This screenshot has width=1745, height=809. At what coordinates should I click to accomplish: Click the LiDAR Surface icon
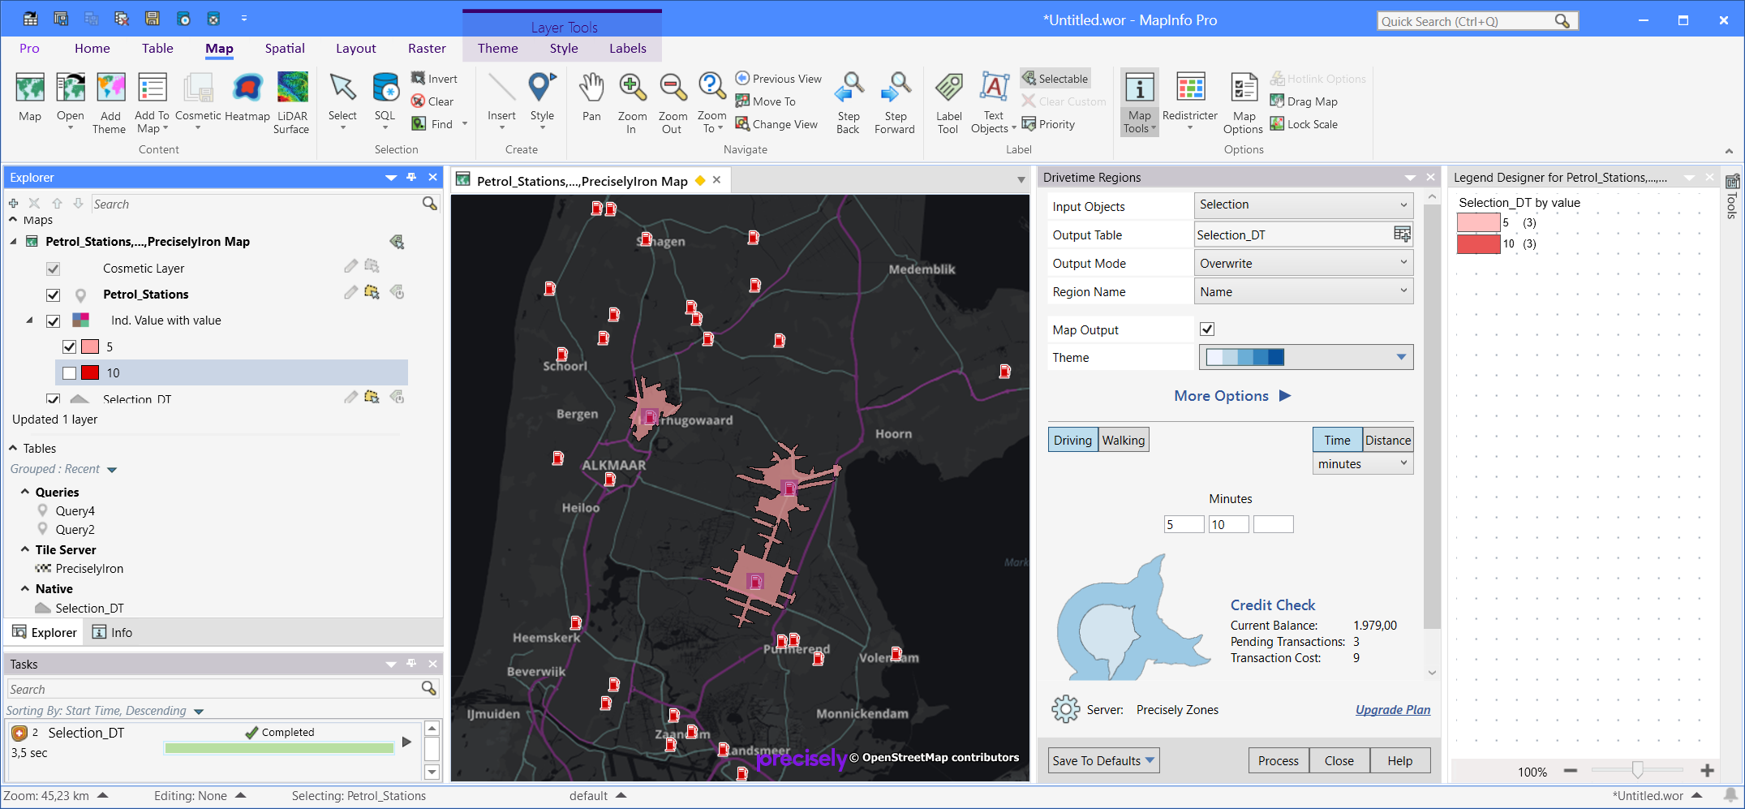coord(292,102)
